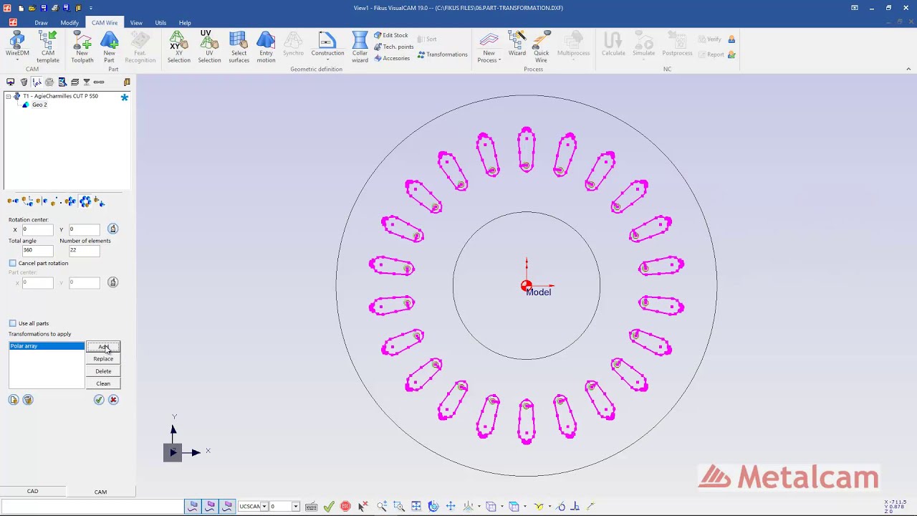Collapse the T1 AgieCharmilles tree node
This screenshot has width=917, height=516.
(9, 96)
